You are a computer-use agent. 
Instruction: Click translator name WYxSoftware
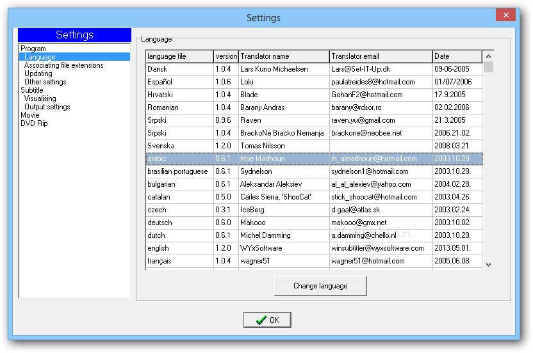click(261, 248)
